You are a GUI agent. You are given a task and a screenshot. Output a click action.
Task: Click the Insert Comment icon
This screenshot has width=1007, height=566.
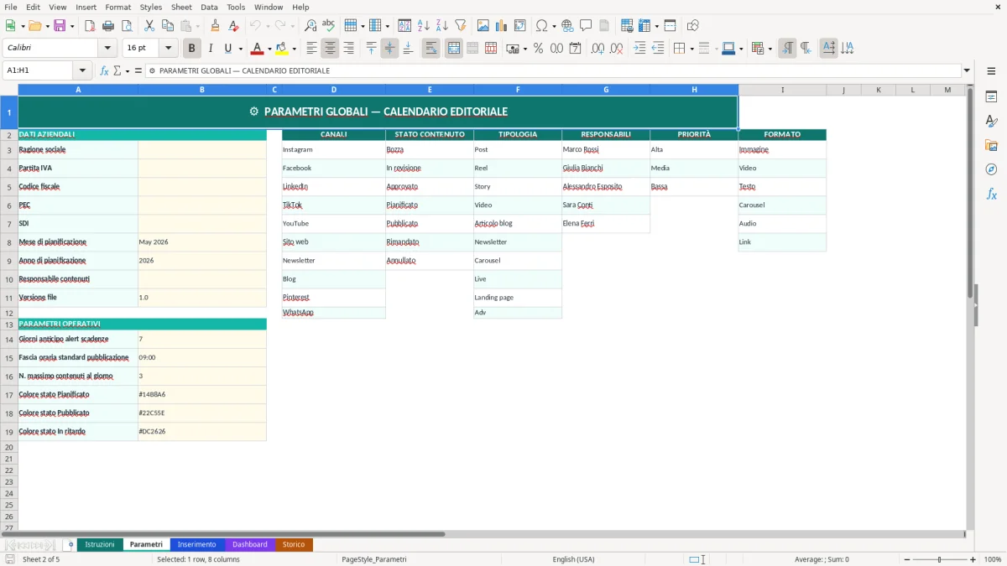(586, 26)
